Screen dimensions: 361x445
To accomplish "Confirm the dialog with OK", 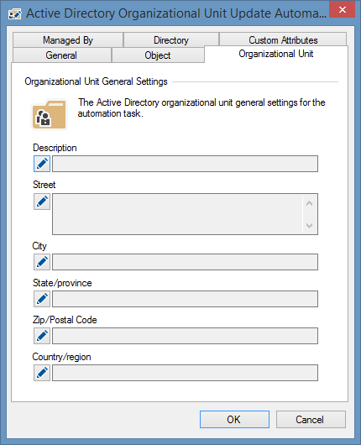I will tap(234, 419).
